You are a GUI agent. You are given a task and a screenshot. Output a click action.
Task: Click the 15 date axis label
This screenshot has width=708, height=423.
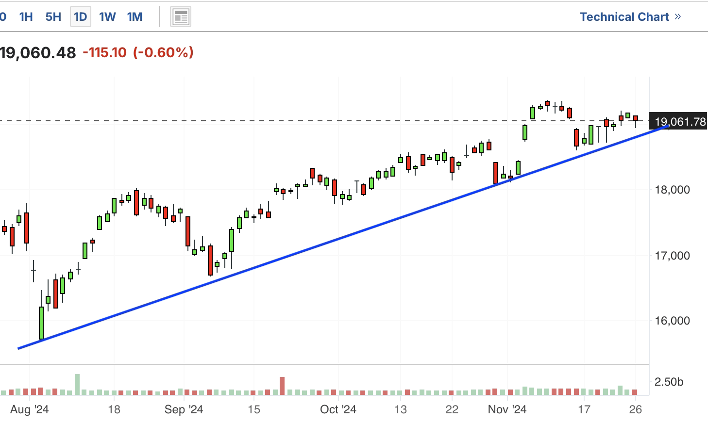254,409
